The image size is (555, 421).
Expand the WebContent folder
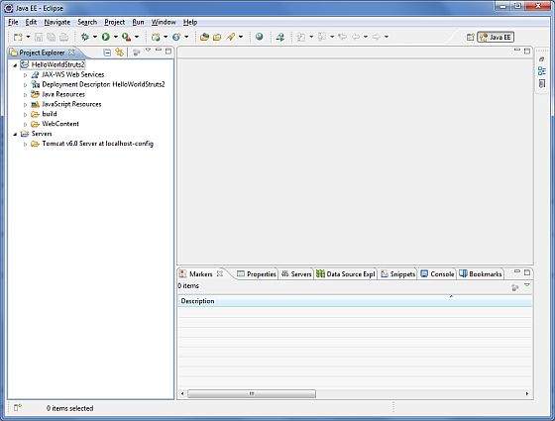tap(25, 124)
